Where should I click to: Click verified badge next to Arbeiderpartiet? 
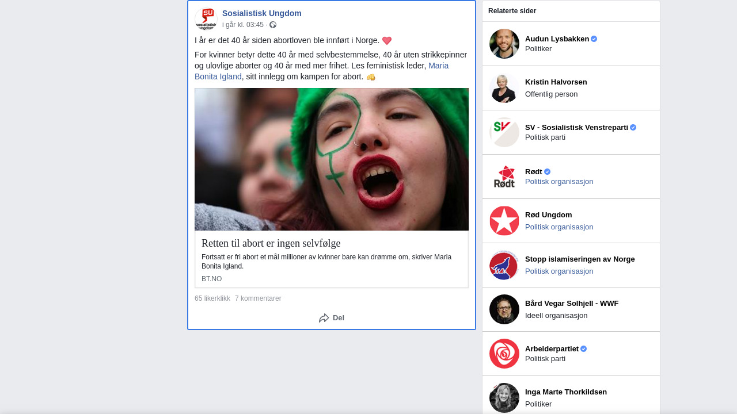point(584,349)
